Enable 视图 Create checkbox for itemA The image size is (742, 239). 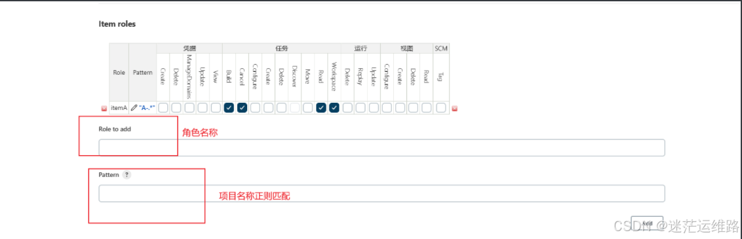click(400, 107)
